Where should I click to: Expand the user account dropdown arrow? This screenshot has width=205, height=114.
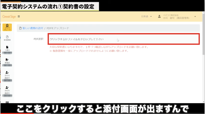[x=195, y=17]
